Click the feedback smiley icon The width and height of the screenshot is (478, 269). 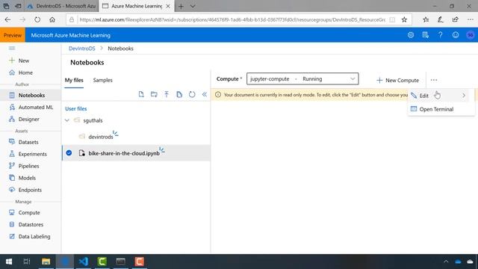(456, 35)
